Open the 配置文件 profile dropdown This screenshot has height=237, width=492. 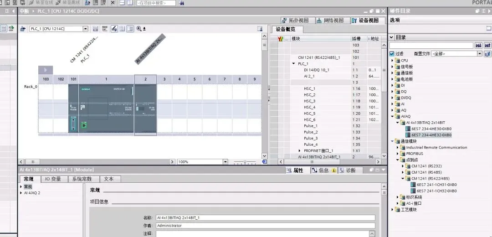pos(479,54)
